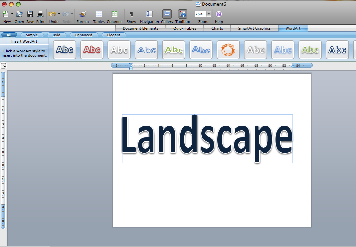The height and width of the screenshot is (247, 356).
Task: Toggle paragraph marks with Show icon
Action: point(131,14)
